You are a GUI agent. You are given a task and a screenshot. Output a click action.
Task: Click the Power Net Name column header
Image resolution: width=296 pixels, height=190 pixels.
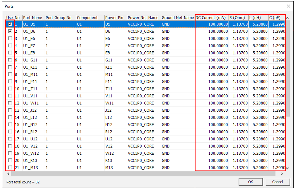[144, 18]
